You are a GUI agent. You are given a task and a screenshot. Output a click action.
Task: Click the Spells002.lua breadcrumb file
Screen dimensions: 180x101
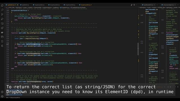[65, 8]
